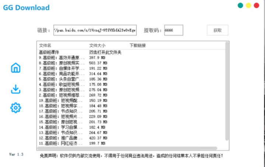Click the 获取 button

pos(217,30)
